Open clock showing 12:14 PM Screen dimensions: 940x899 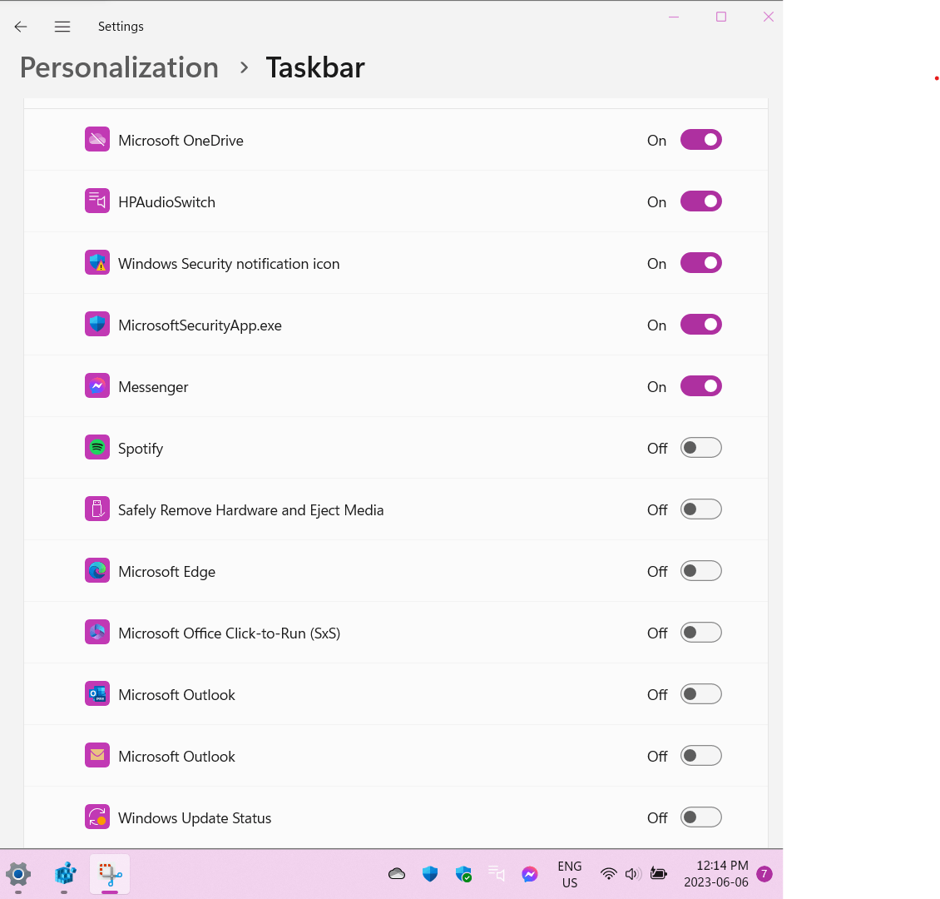point(716,874)
